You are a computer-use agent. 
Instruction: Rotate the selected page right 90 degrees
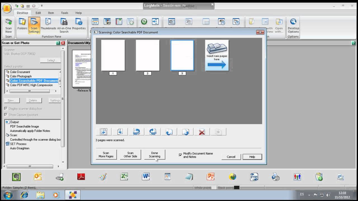click(152, 131)
